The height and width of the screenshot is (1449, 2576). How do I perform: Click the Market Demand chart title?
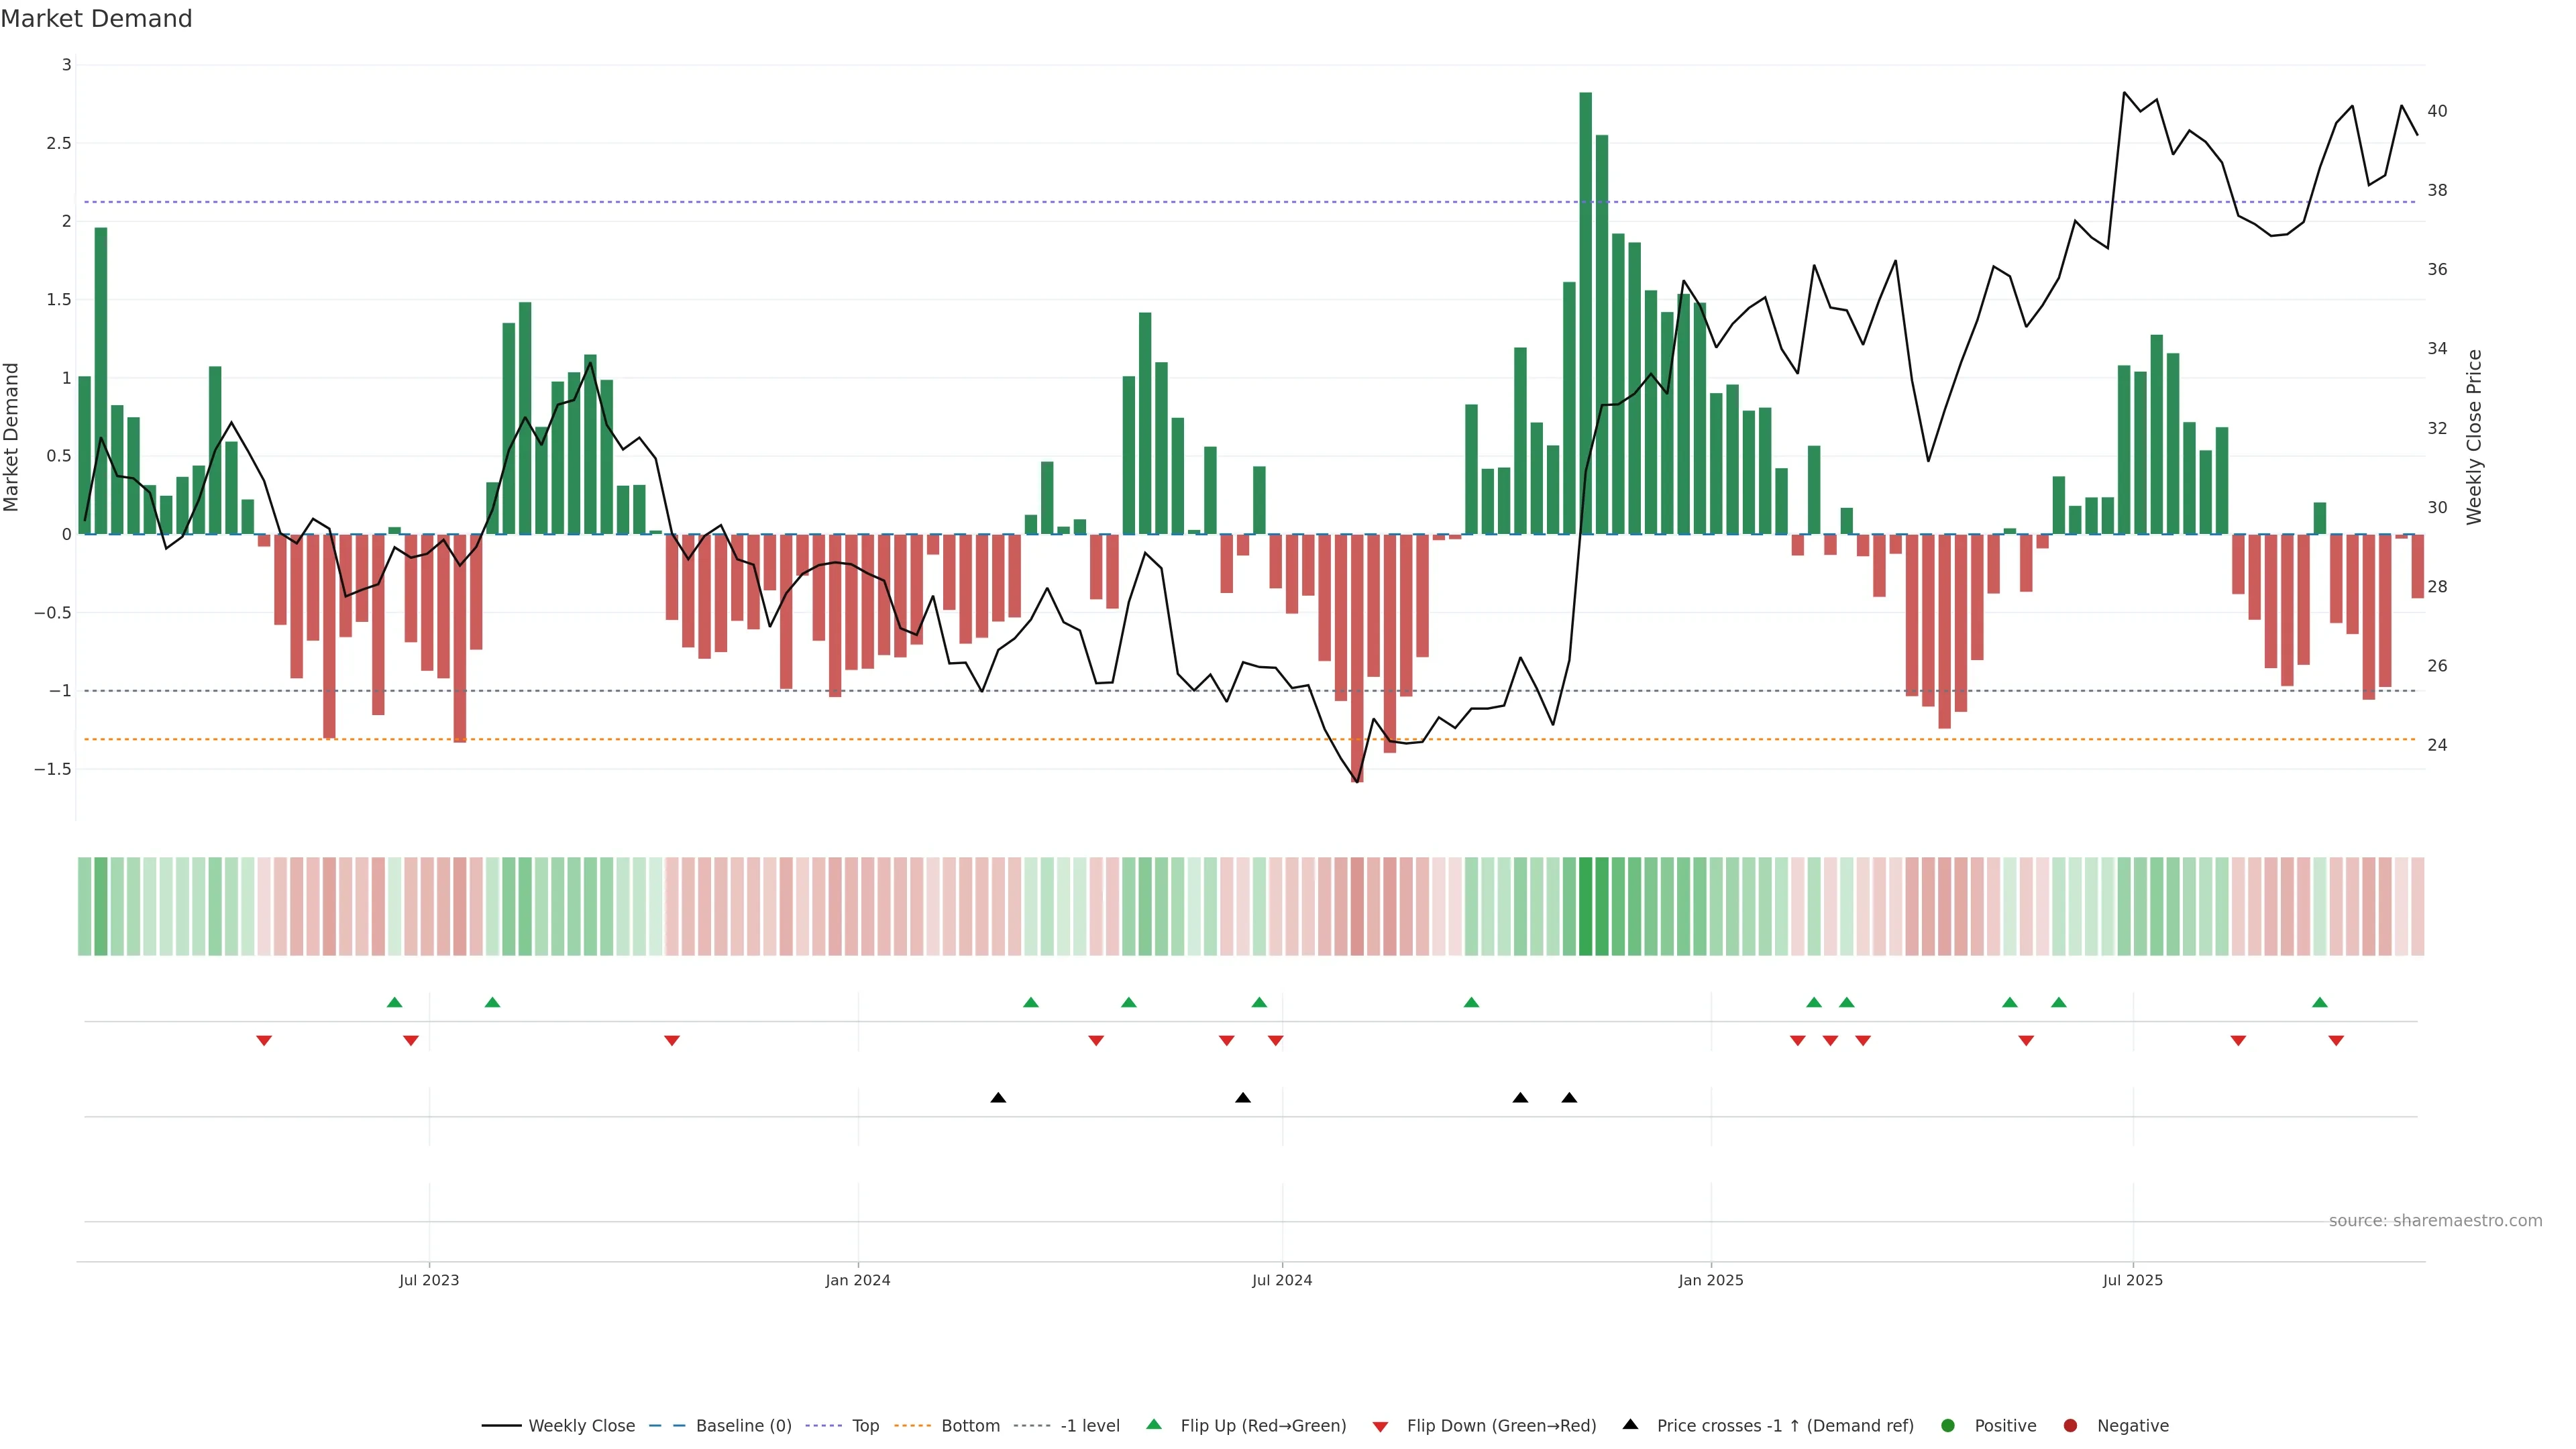[96, 19]
